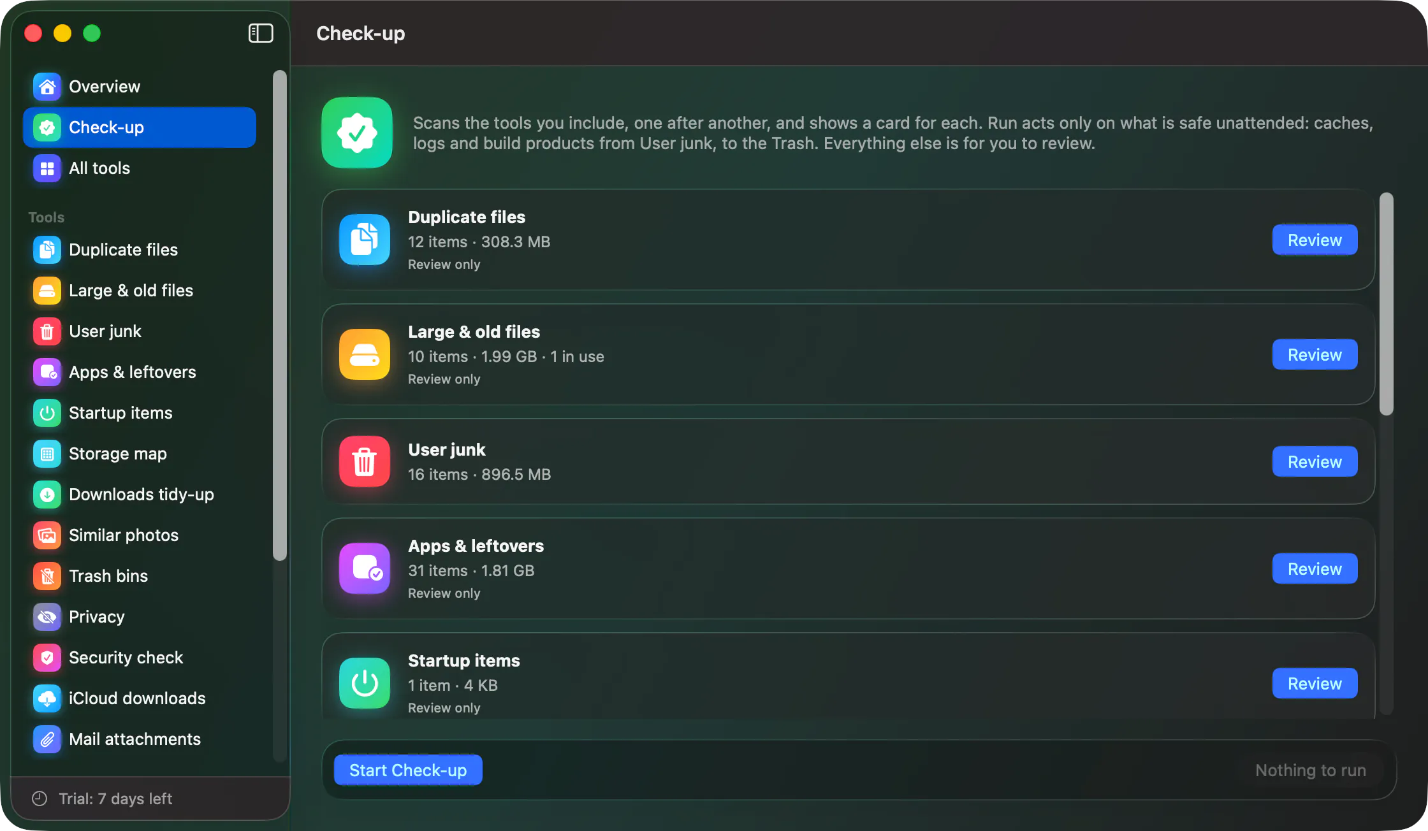Click the Mail attachments paperclip icon
This screenshot has width=1428, height=831.
[x=47, y=739]
